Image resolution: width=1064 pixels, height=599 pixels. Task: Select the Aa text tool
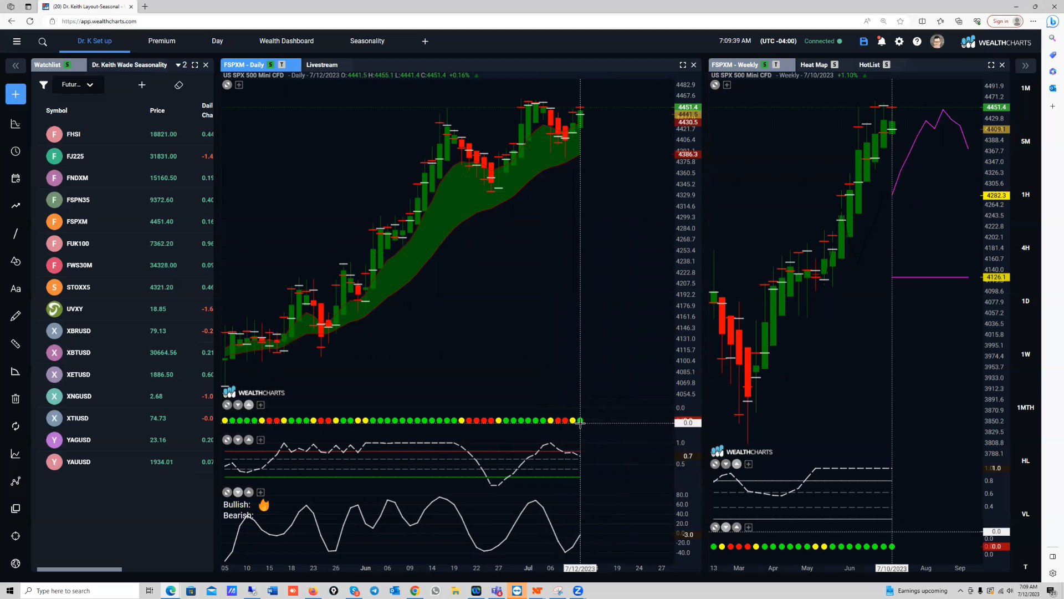[16, 289]
